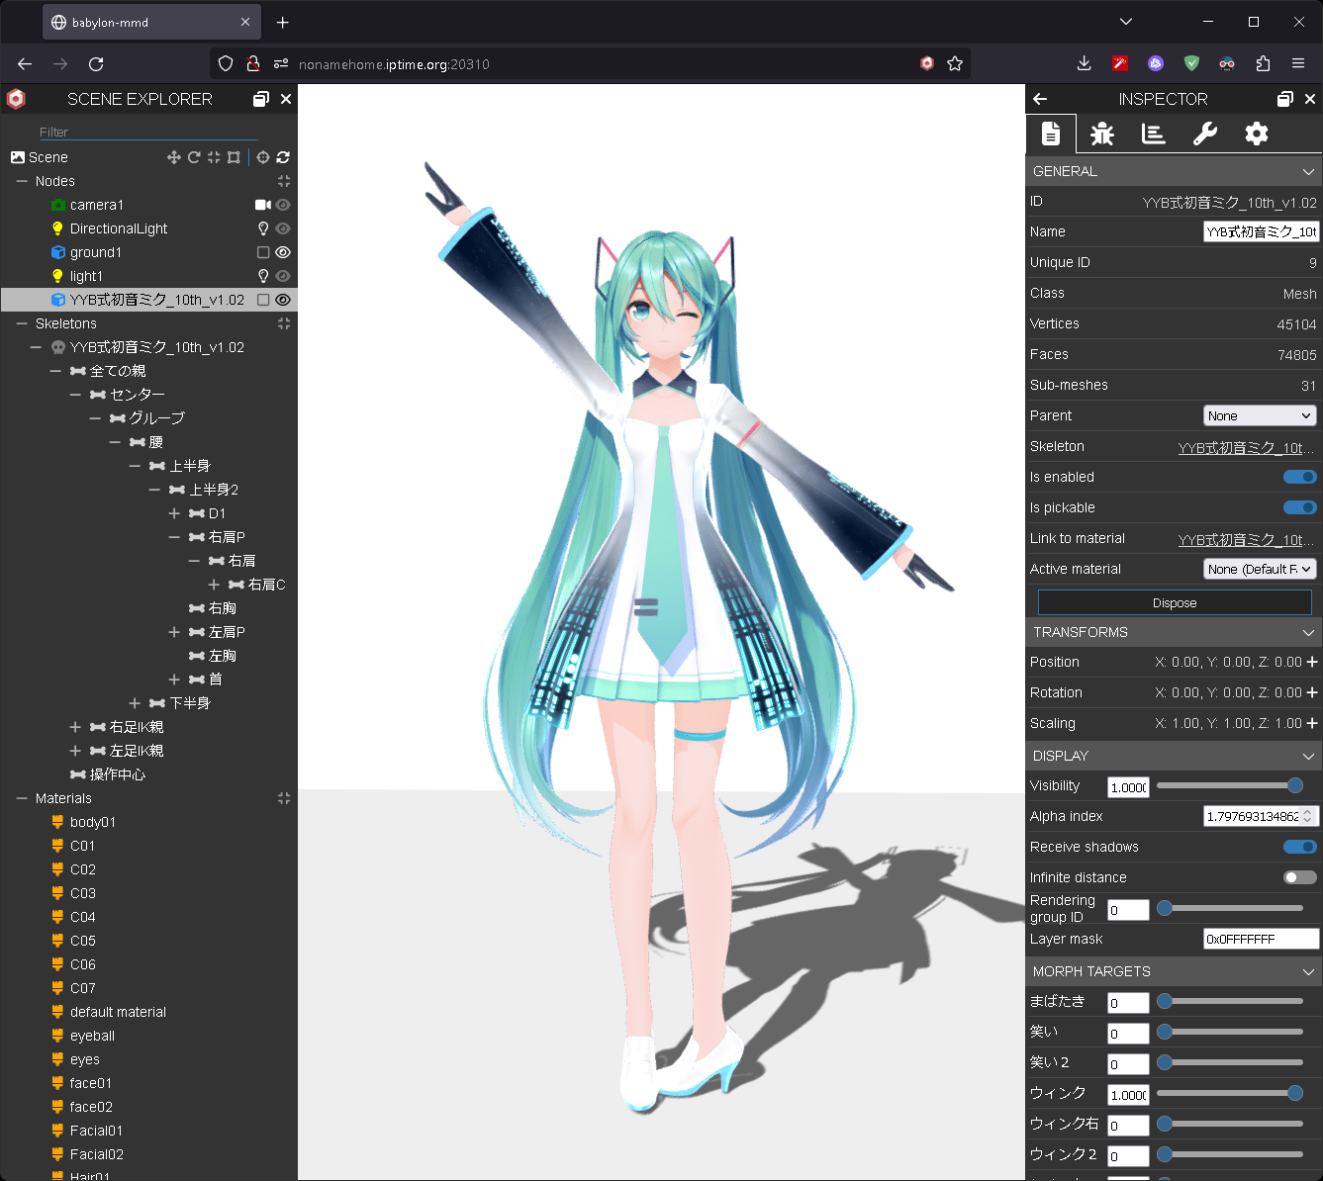Click the expand-all icon on Materials row

point(284,798)
